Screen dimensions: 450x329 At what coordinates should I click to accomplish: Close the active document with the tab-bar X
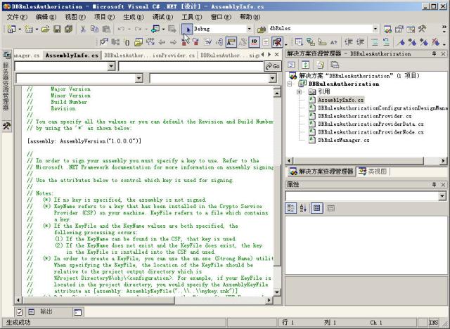(276, 54)
